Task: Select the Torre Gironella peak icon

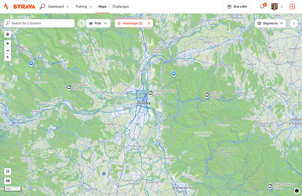Action: click(x=150, y=93)
